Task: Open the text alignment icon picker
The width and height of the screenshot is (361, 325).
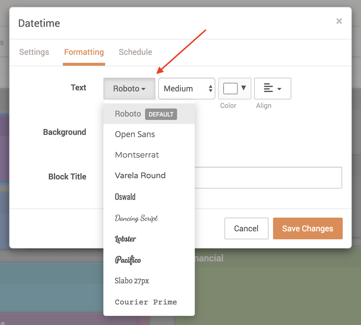Action: tap(272, 89)
